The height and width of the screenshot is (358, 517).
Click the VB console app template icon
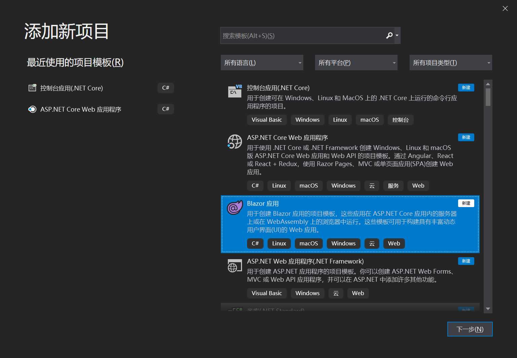[235, 91]
